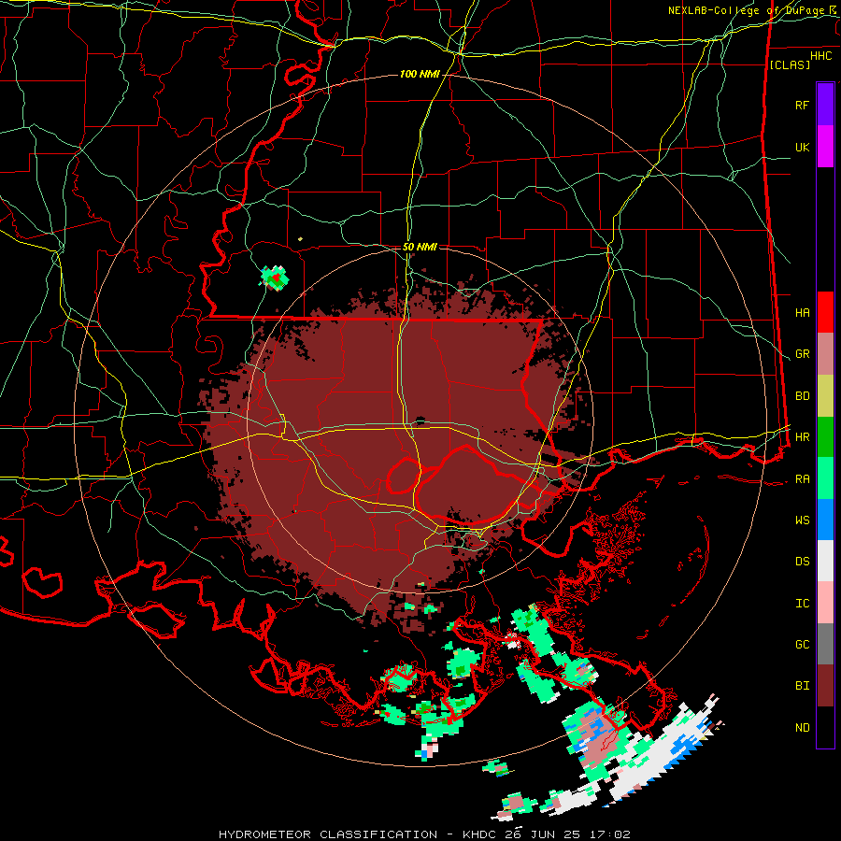
Task: Click the radar site dot at ring center
Action: [x=420, y=420]
